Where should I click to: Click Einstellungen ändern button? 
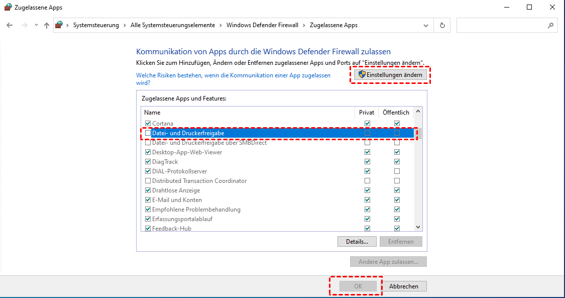coord(391,75)
